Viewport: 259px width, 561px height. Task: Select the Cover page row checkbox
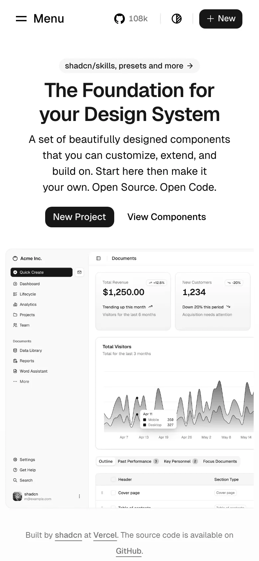(113, 493)
